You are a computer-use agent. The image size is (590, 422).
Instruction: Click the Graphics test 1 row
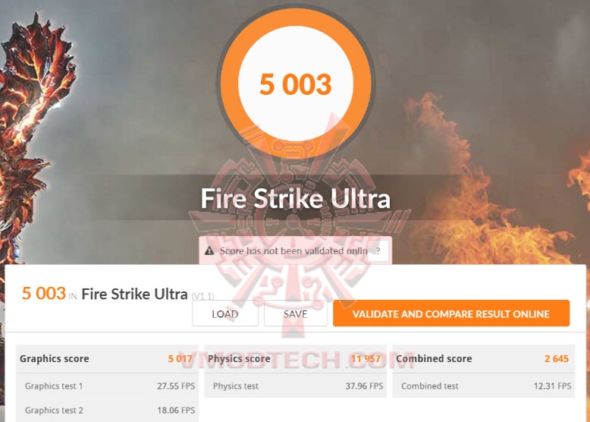(107, 386)
